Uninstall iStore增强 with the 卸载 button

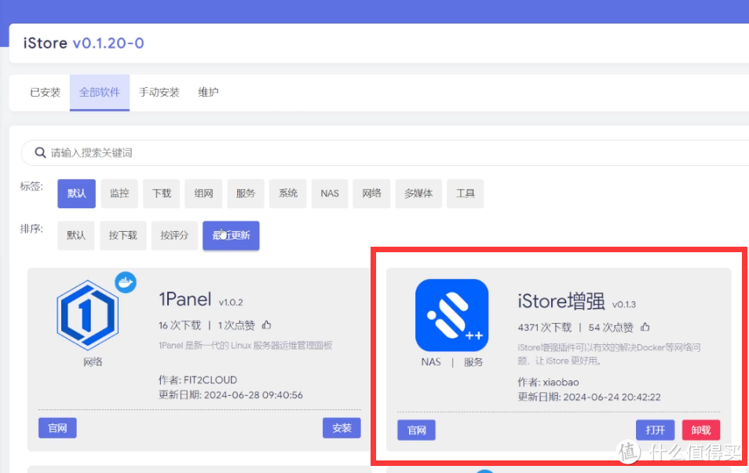click(700, 430)
